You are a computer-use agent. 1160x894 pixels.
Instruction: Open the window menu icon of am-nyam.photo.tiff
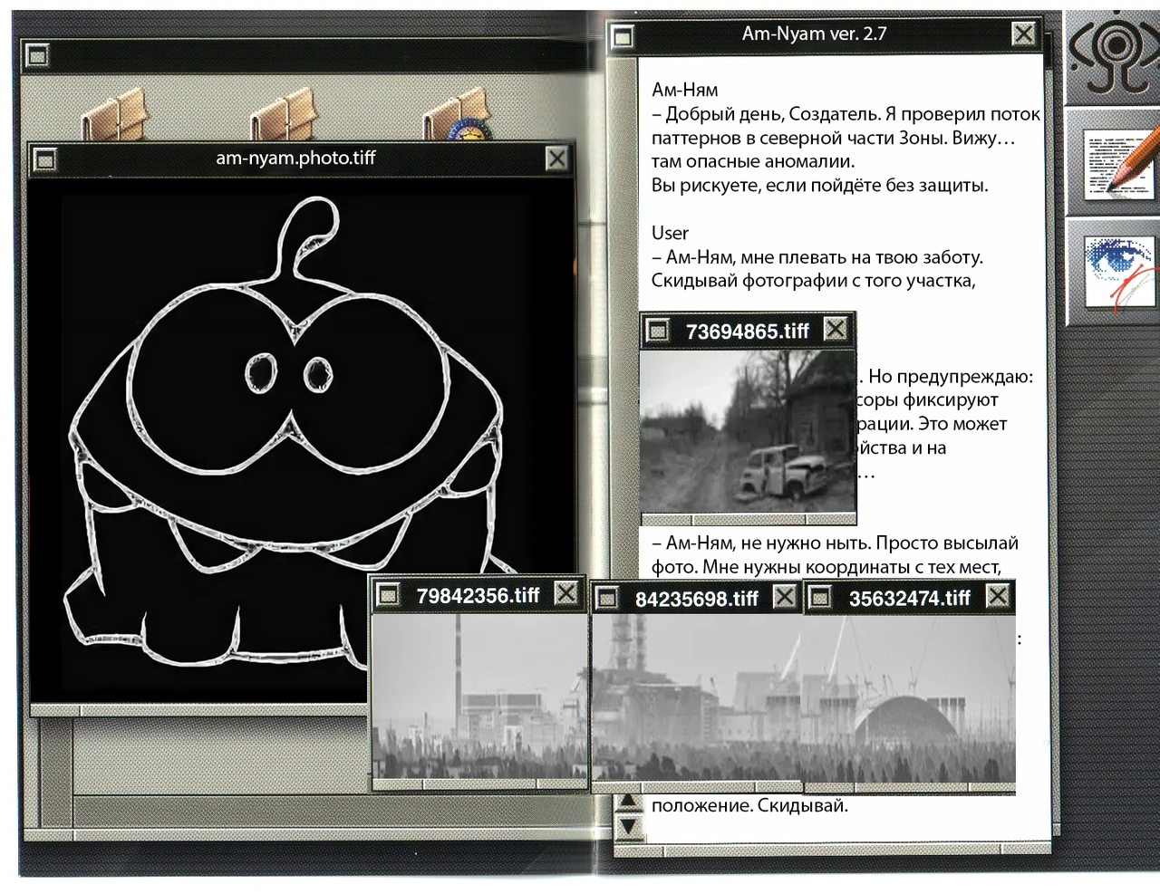pyautogui.click(x=44, y=160)
